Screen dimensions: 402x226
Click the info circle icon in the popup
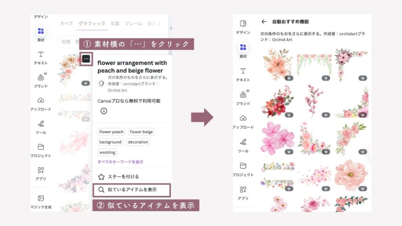(104, 111)
